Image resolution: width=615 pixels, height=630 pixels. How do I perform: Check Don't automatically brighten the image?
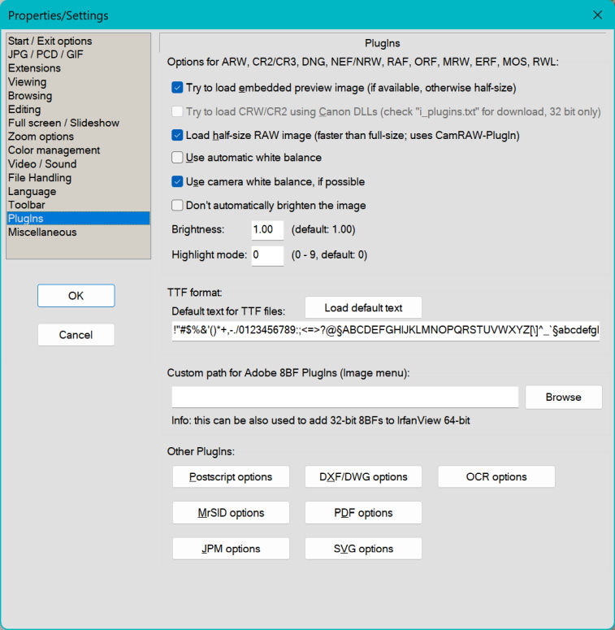(x=178, y=206)
